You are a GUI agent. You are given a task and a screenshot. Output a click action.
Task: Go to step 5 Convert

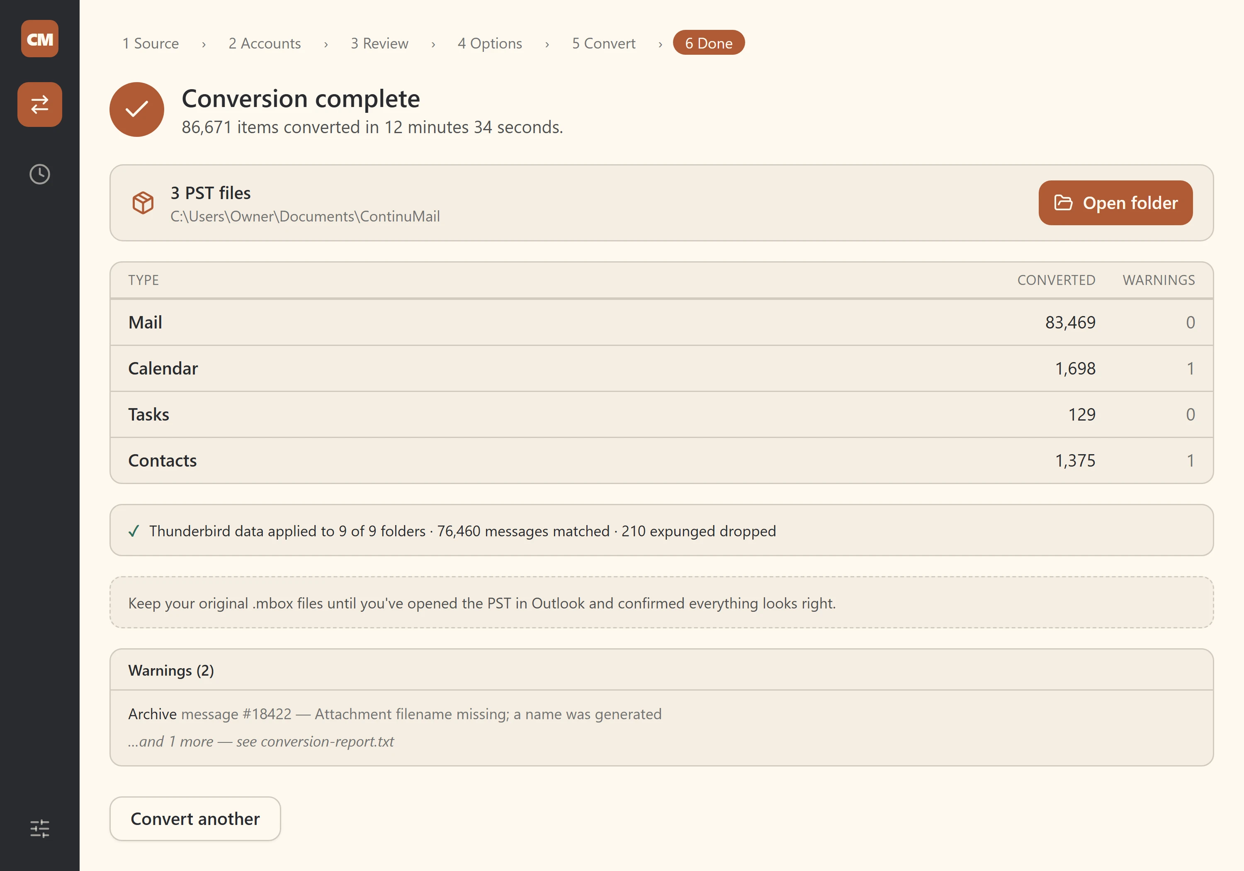(x=604, y=43)
